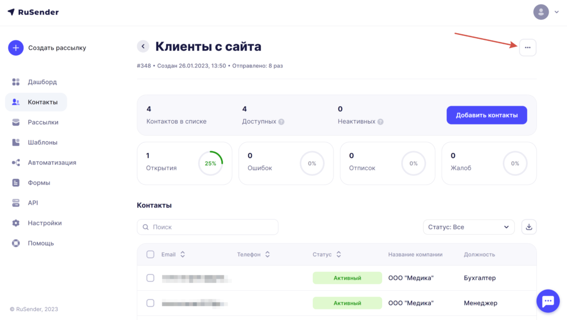
Task: Click the Поиск search field
Action: tap(208, 227)
